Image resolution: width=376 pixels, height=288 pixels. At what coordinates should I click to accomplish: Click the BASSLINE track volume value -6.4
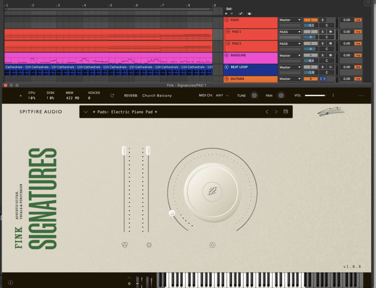coord(311,61)
